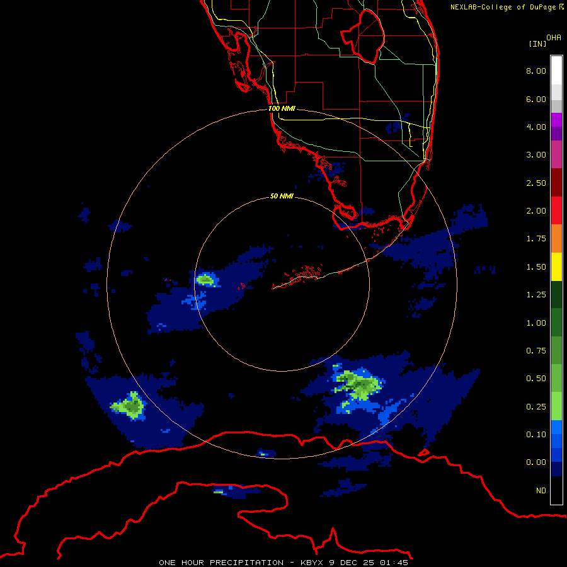This screenshot has width=567, height=567.
Task: Select the magenta swatch in the color bar
Action: tap(556, 120)
